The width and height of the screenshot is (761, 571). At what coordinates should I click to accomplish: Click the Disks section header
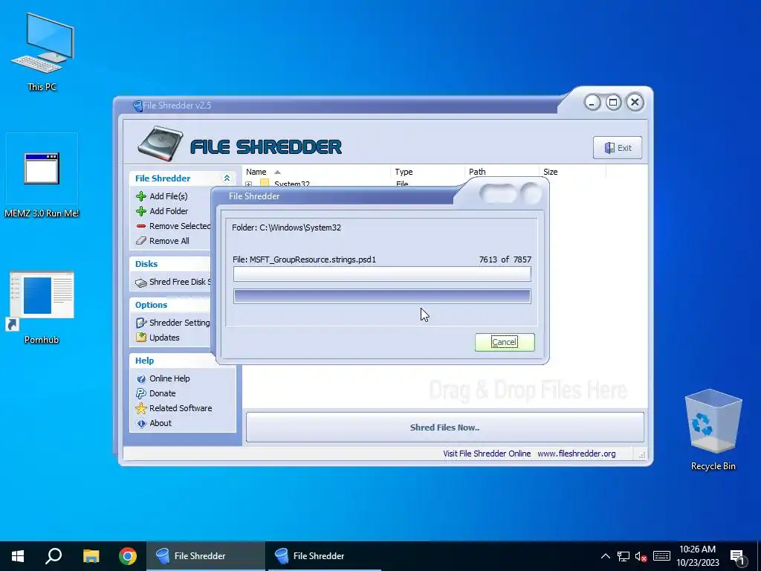pyautogui.click(x=146, y=264)
